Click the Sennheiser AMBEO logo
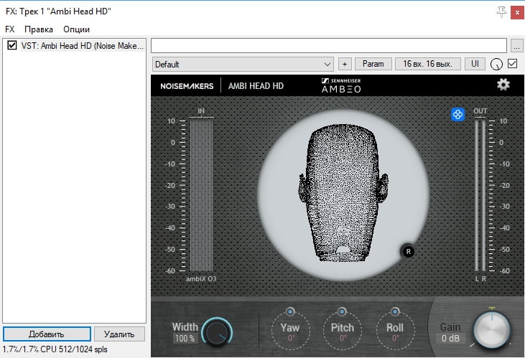Screen dimensions: 525x358 pos(341,85)
